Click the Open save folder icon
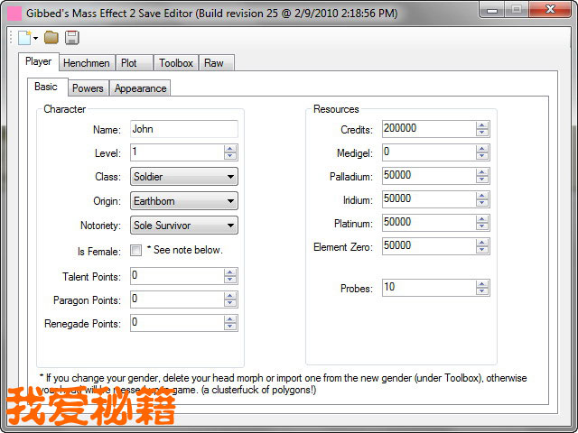 coord(51,37)
